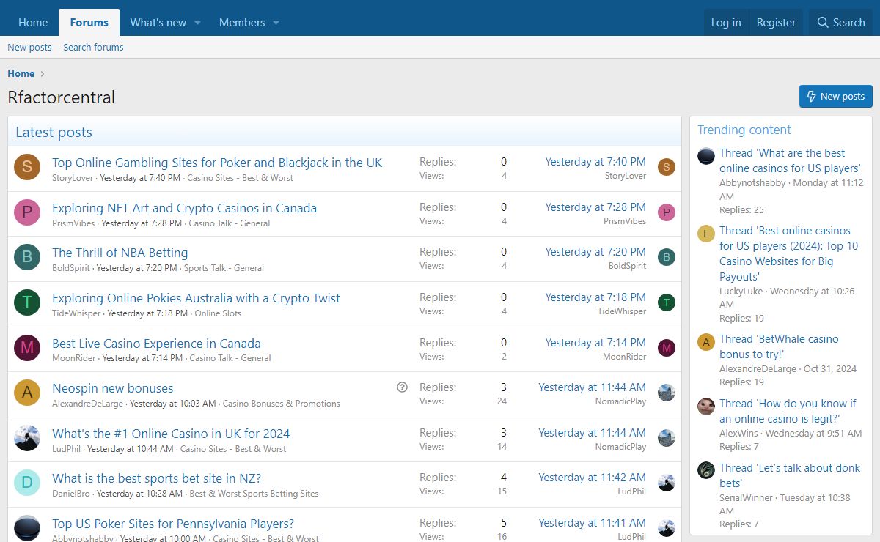
Task: Click the NomadicPlay name in the Neospin row
Action: pyautogui.click(x=620, y=401)
